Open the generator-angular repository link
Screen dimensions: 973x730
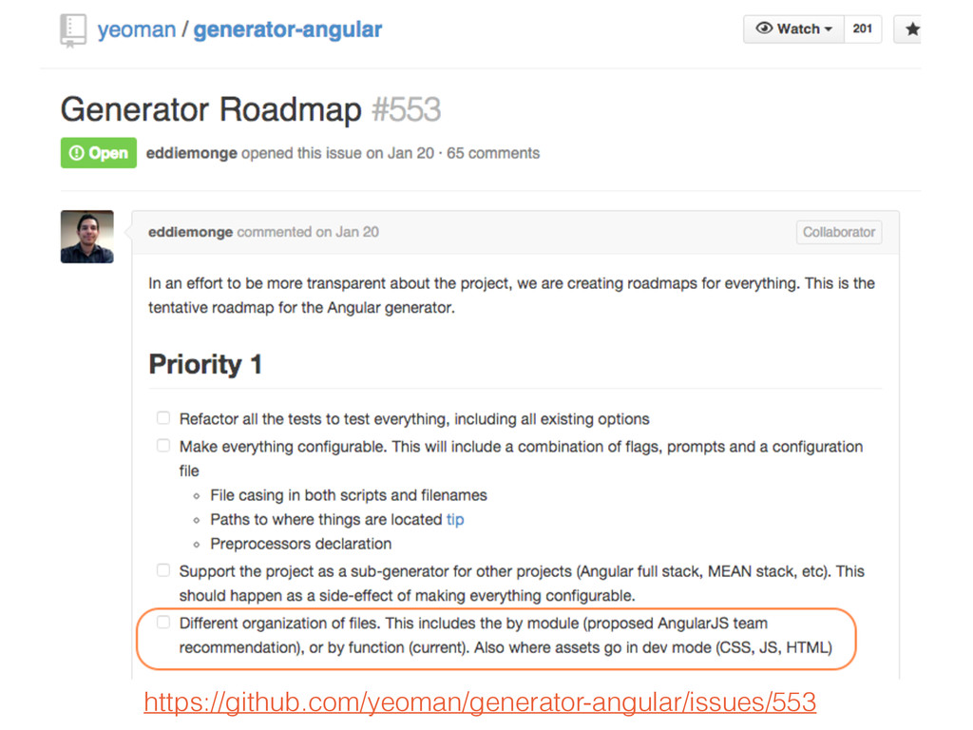coord(288,29)
